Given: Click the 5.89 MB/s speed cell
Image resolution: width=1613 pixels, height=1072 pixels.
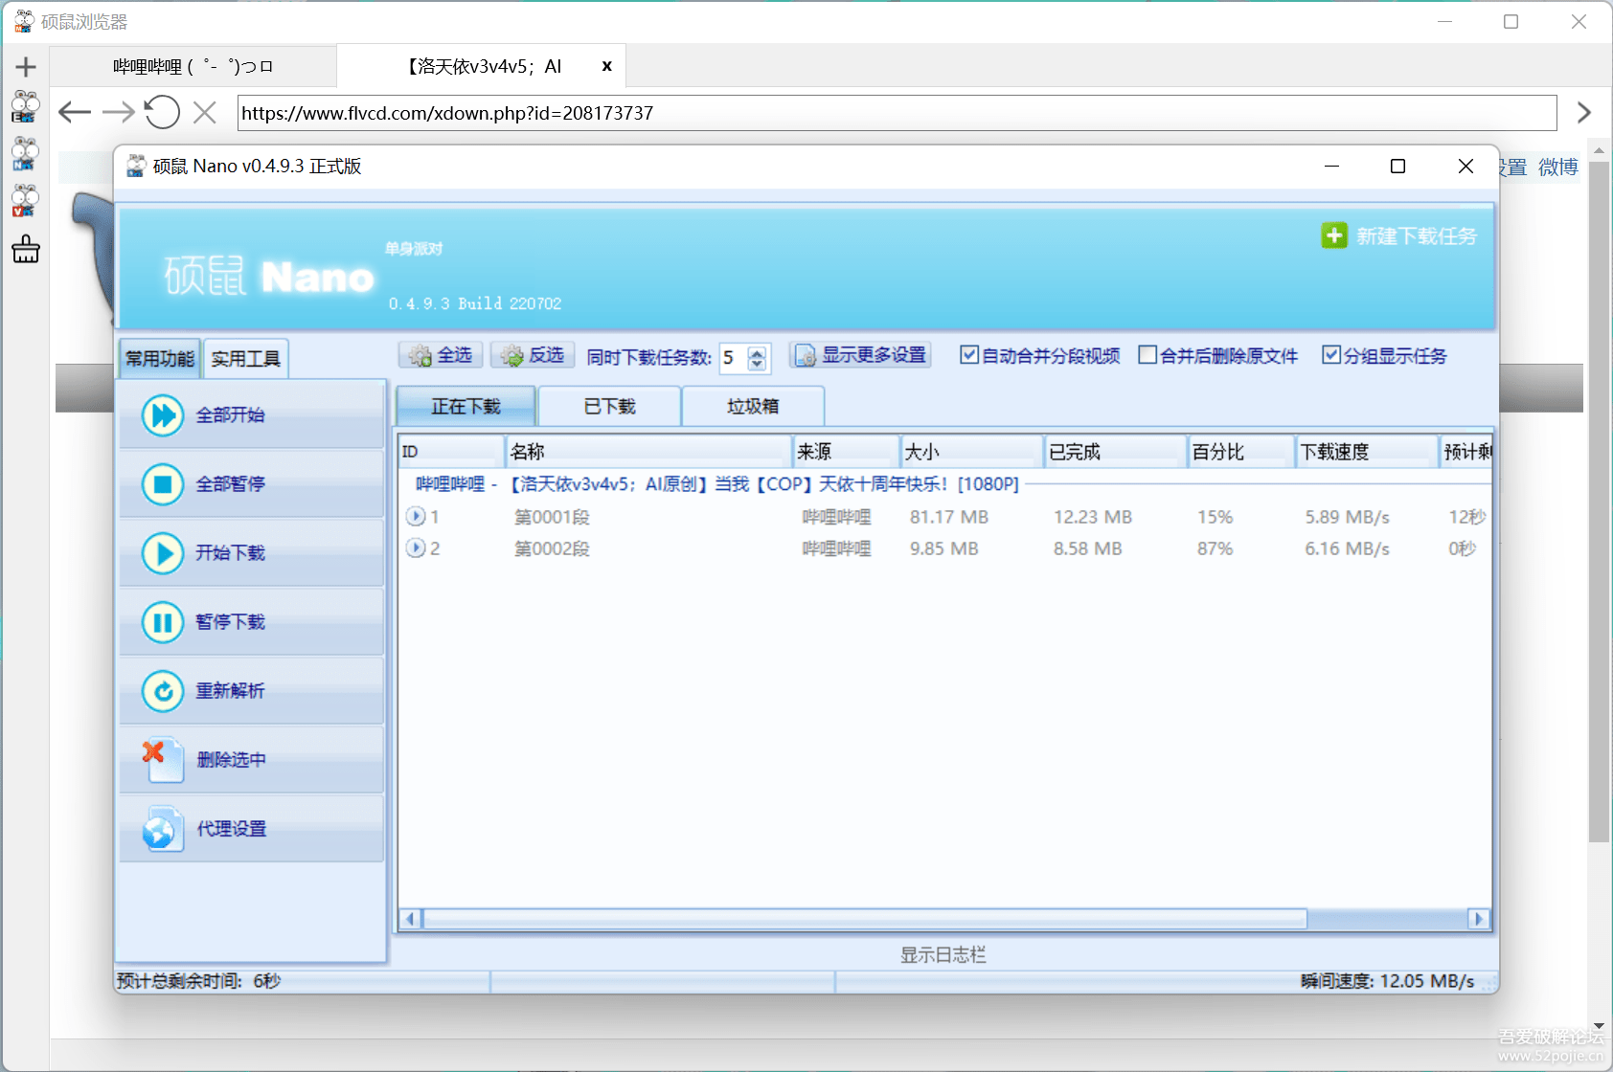Looking at the screenshot, I should pos(1347,517).
